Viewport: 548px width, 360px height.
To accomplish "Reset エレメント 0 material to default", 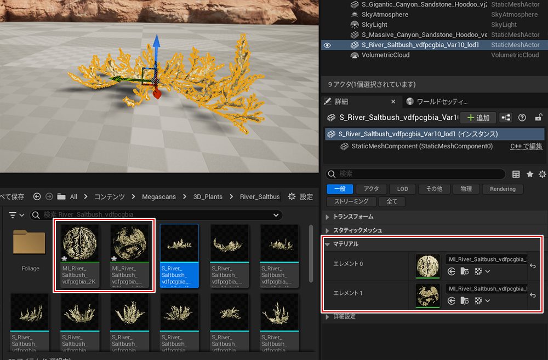I will (x=533, y=266).
